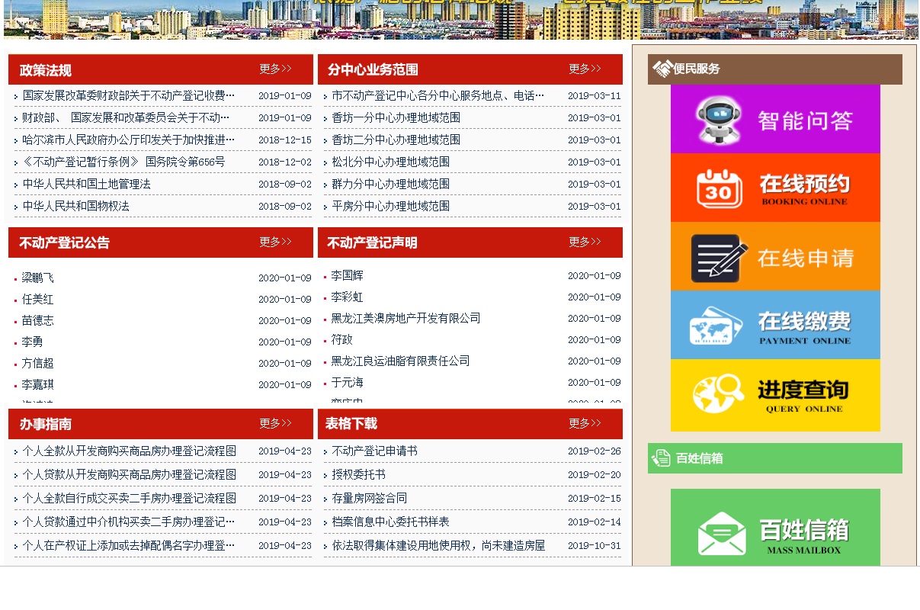The height and width of the screenshot is (610, 920).
Task: See 更多>> for 办事指南
Action: pos(275,423)
